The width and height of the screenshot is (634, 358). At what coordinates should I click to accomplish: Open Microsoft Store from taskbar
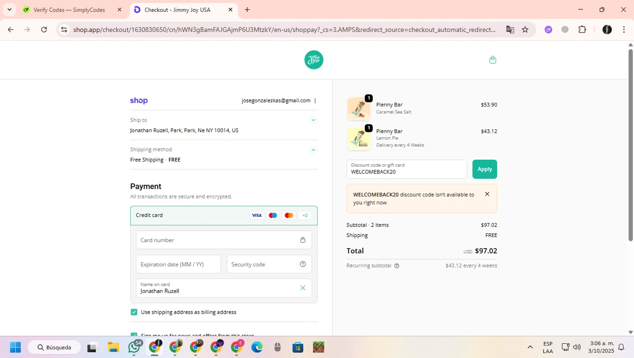point(298,347)
